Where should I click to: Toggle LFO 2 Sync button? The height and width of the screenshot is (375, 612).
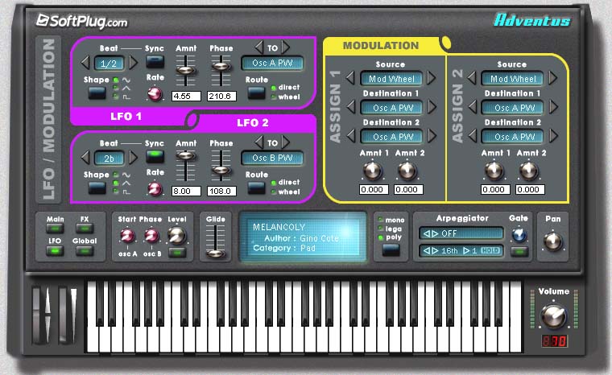[x=155, y=156]
